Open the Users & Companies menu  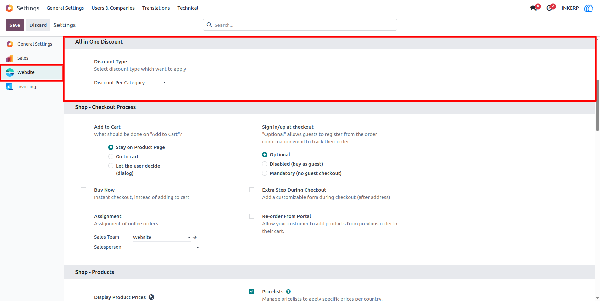113,8
